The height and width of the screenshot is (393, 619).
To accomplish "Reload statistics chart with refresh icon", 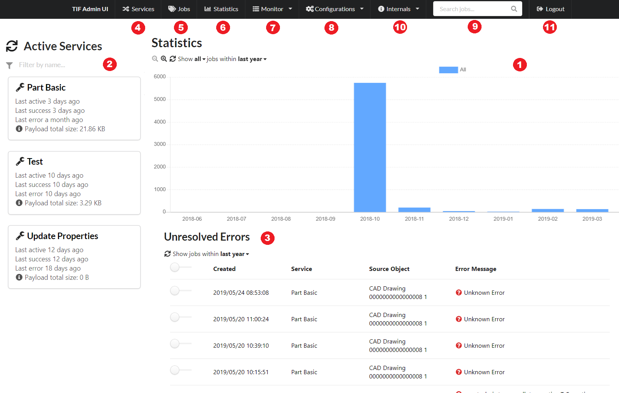I will tap(173, 59).
